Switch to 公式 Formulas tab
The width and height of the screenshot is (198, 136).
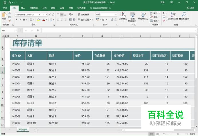coord(44,8)
